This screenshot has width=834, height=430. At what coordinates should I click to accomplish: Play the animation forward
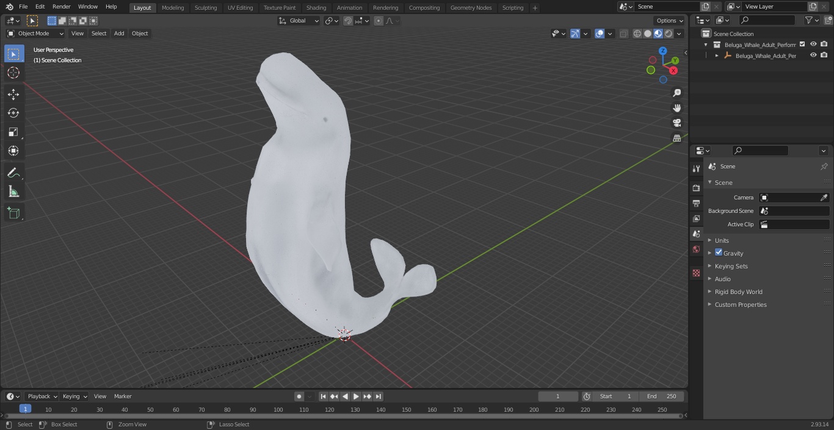pyautogui.click(x=356, y=396)
